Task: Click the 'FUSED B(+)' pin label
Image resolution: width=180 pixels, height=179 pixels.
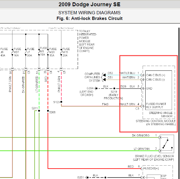Action: tap(151, 169)
